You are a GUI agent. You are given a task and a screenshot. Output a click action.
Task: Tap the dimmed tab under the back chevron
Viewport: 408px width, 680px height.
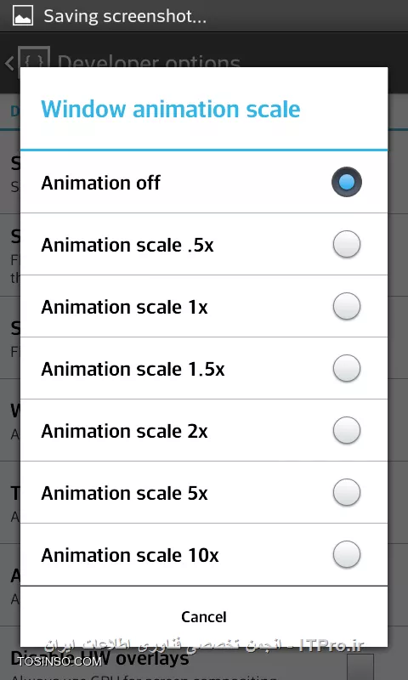click(14, 111)
